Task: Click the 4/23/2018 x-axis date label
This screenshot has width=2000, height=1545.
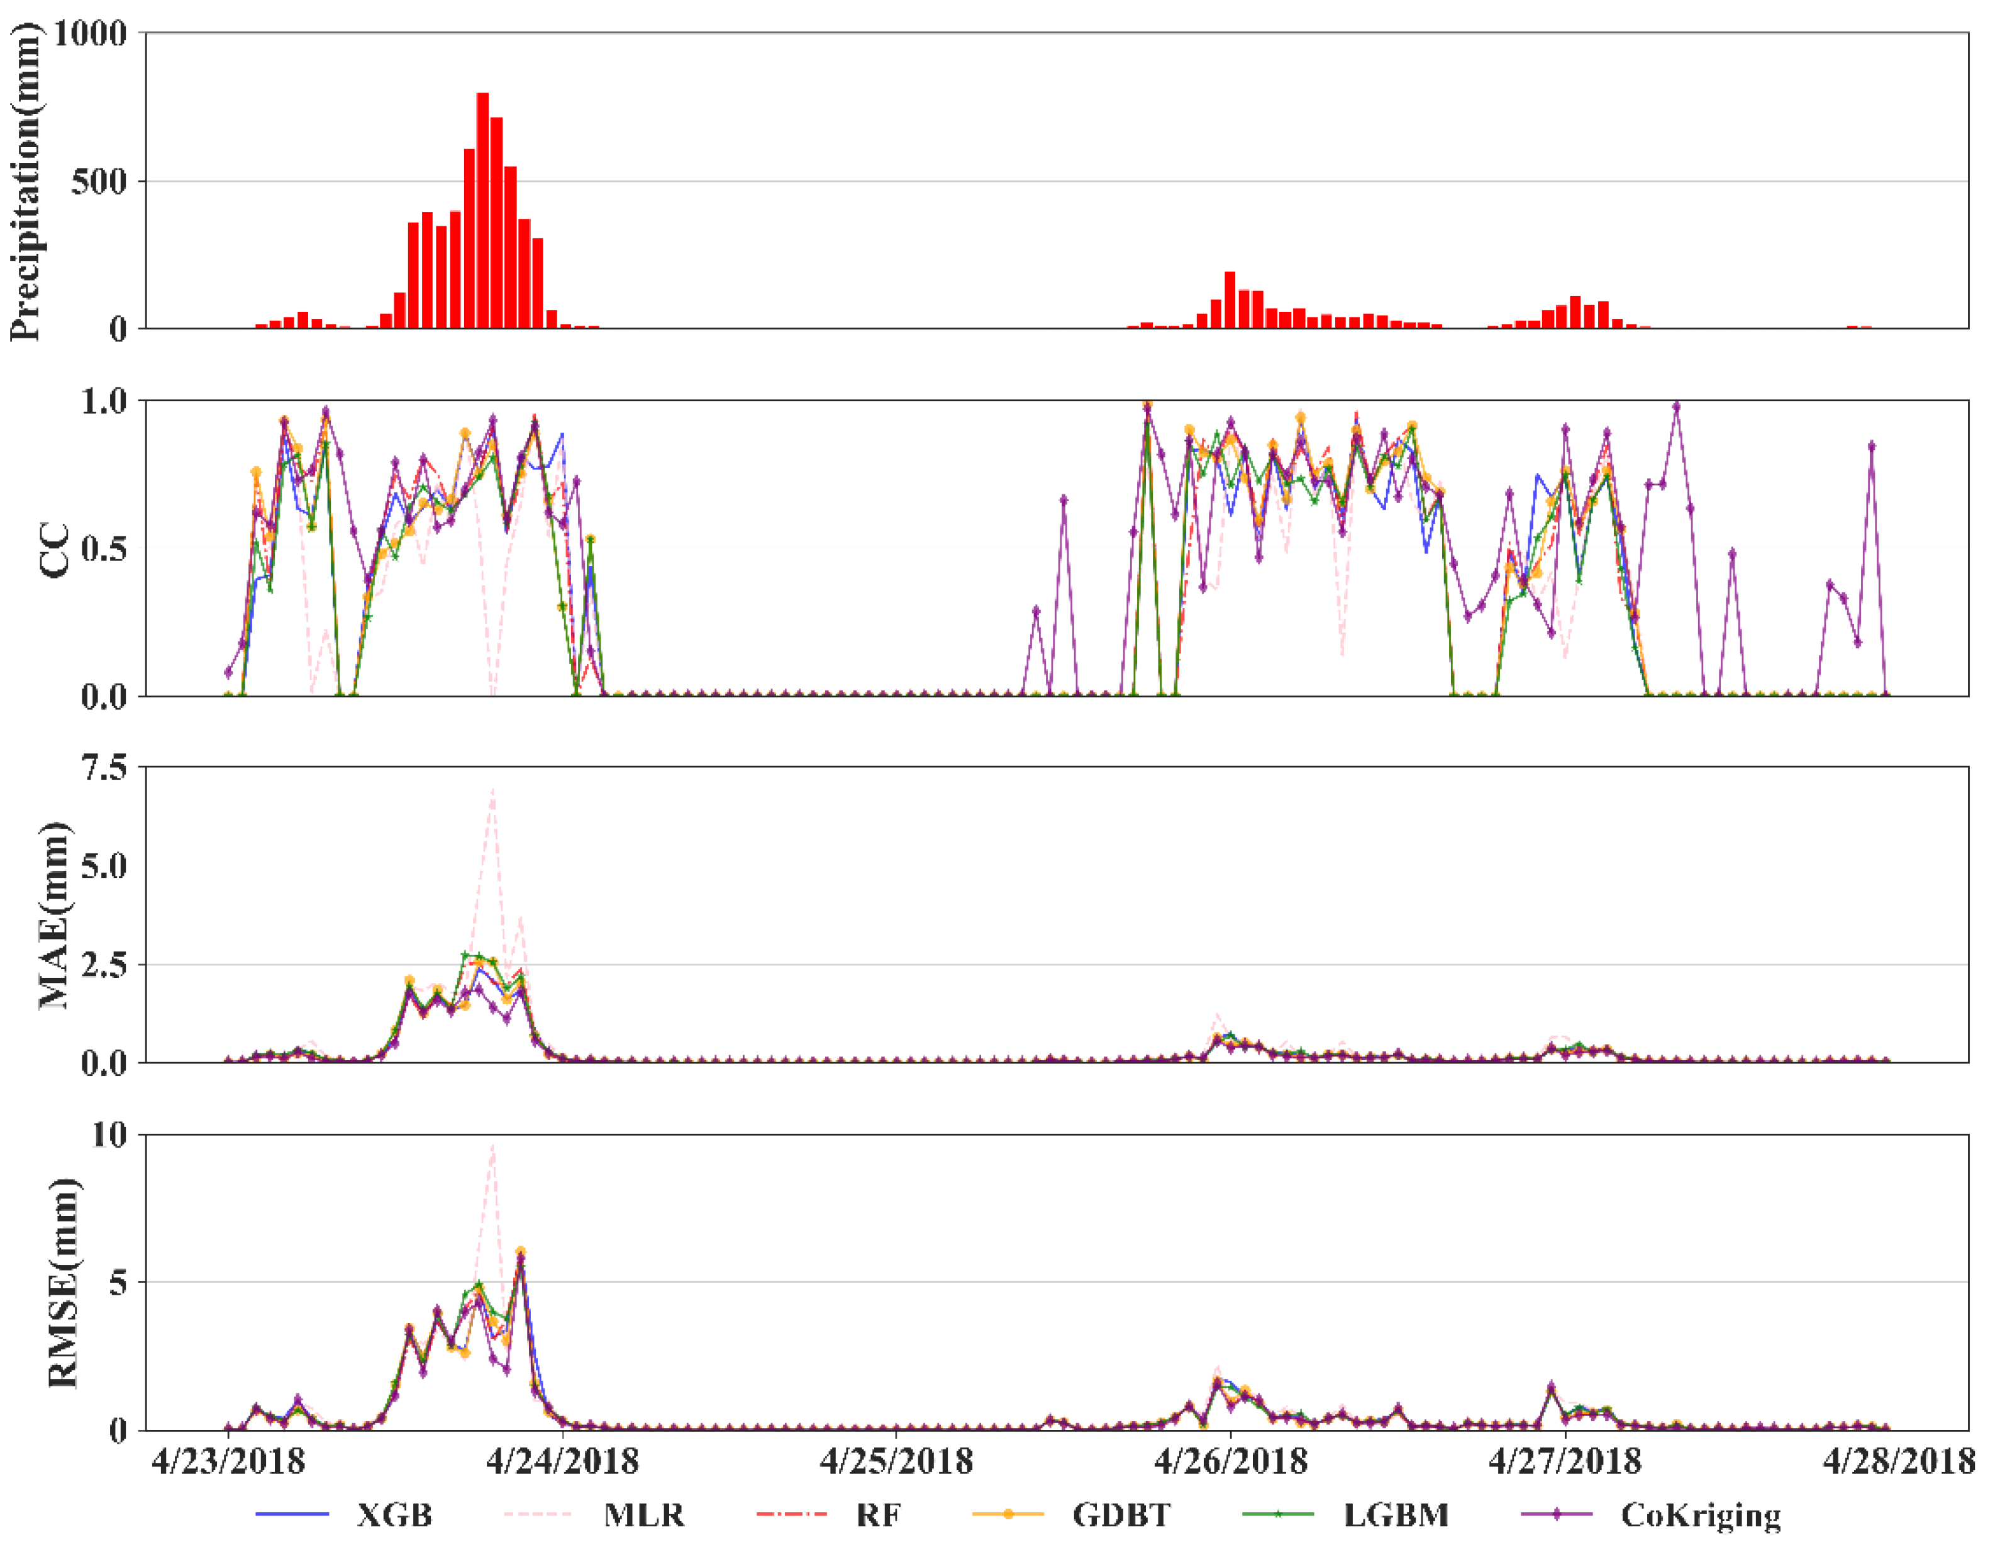Action: tap(228, 1461)
